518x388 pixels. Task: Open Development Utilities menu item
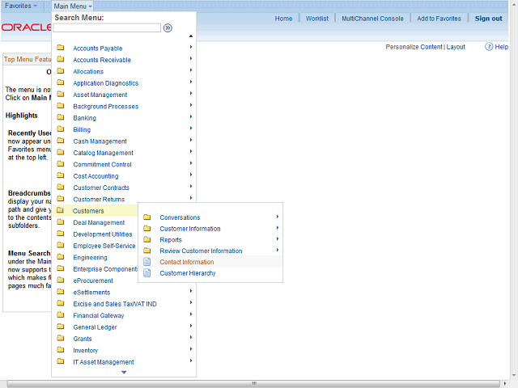103,234
